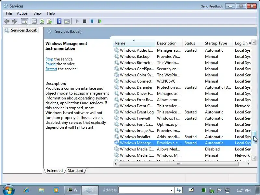Open the File menu
Screen dimensions: 260x195
[x=9, y=13]
